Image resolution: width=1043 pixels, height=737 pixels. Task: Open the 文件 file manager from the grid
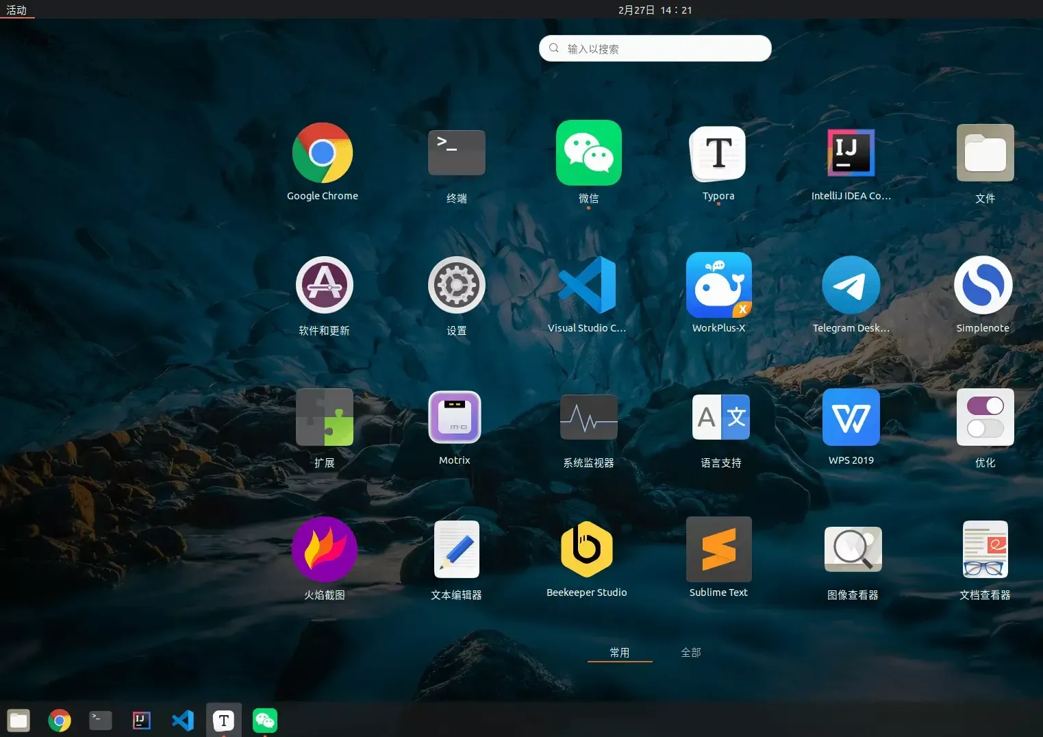coord(985,153)
